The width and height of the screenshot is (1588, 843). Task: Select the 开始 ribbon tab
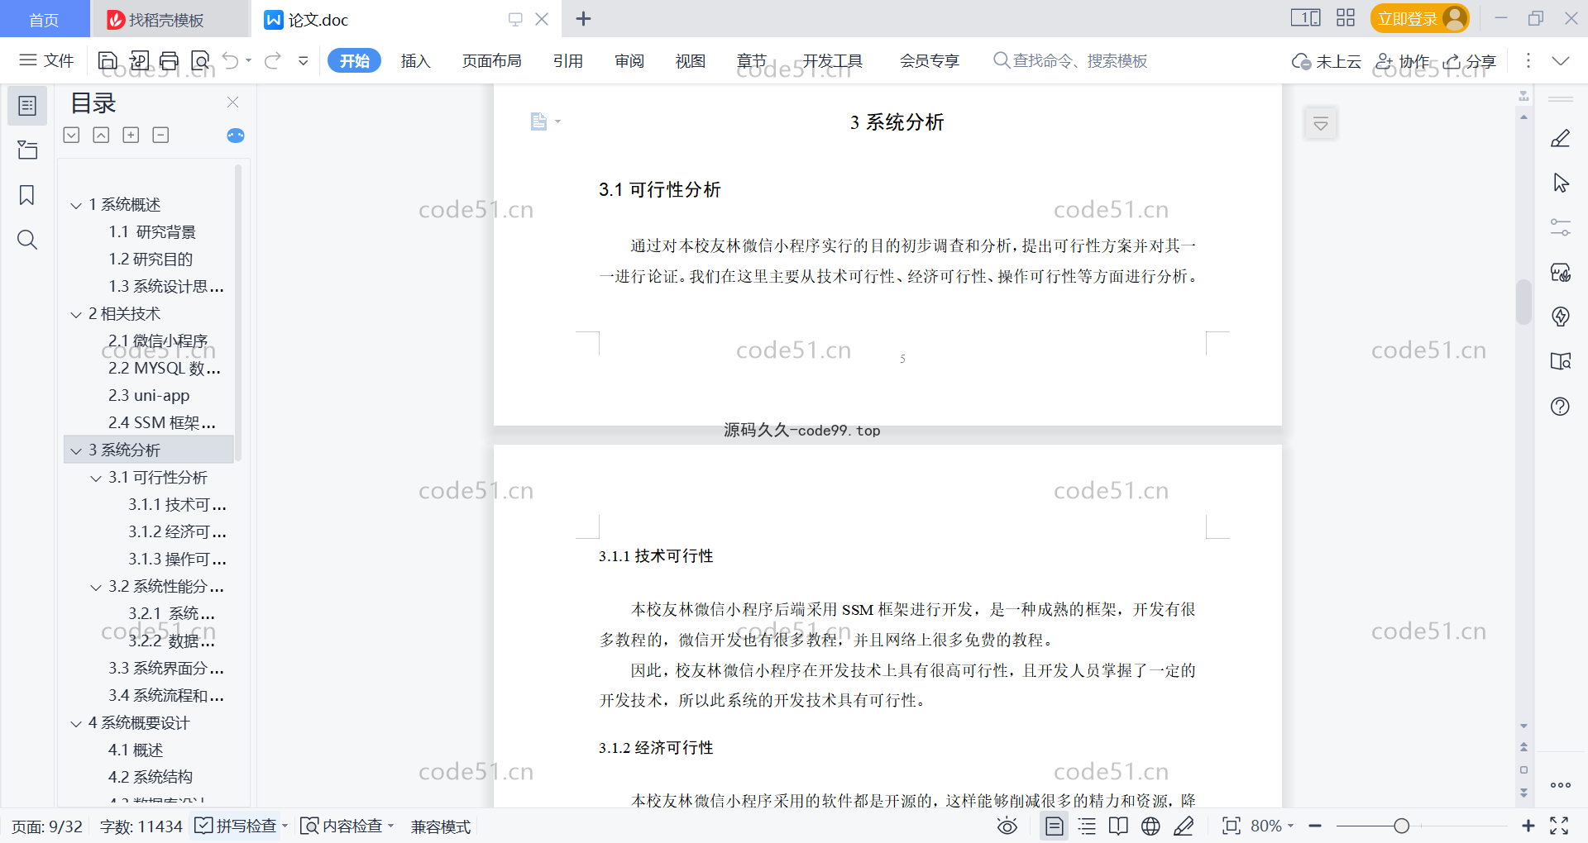(x=354, y=60)
